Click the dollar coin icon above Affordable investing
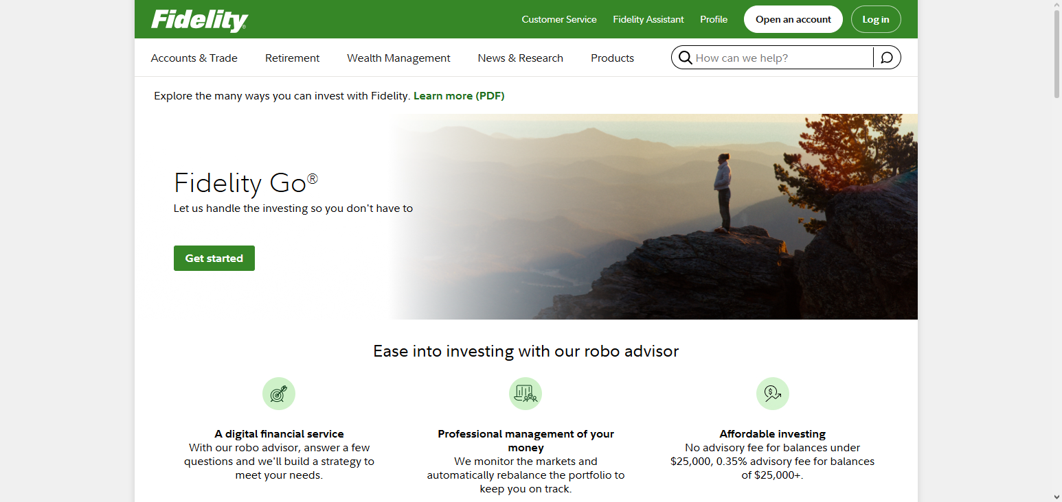 pos(772,394)
